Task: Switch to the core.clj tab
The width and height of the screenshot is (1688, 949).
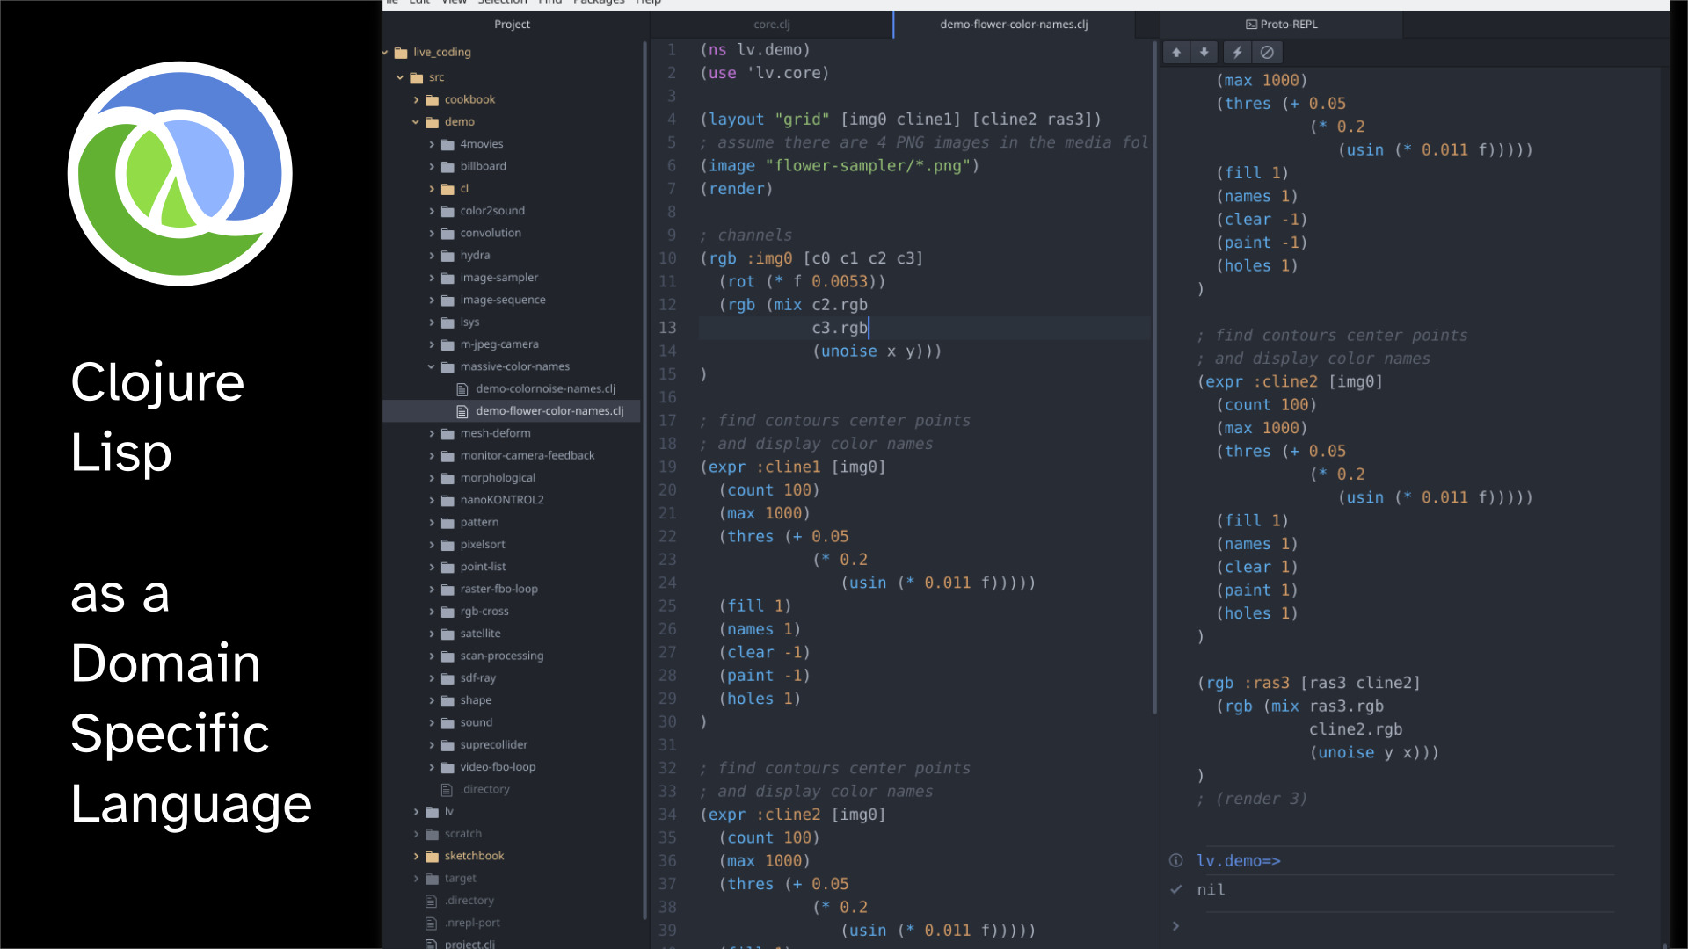Action: pyautogui.click(x=771, y=25)
